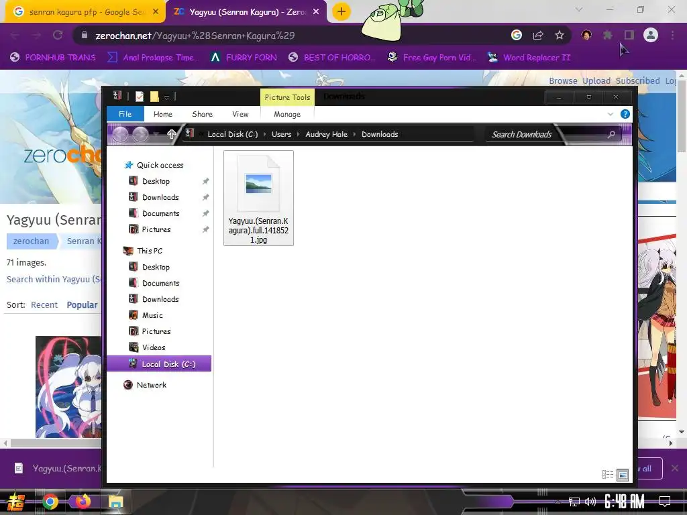Click the zerochan breadcrumb tag
687x515 pixels.
click(x=31, y=241)
